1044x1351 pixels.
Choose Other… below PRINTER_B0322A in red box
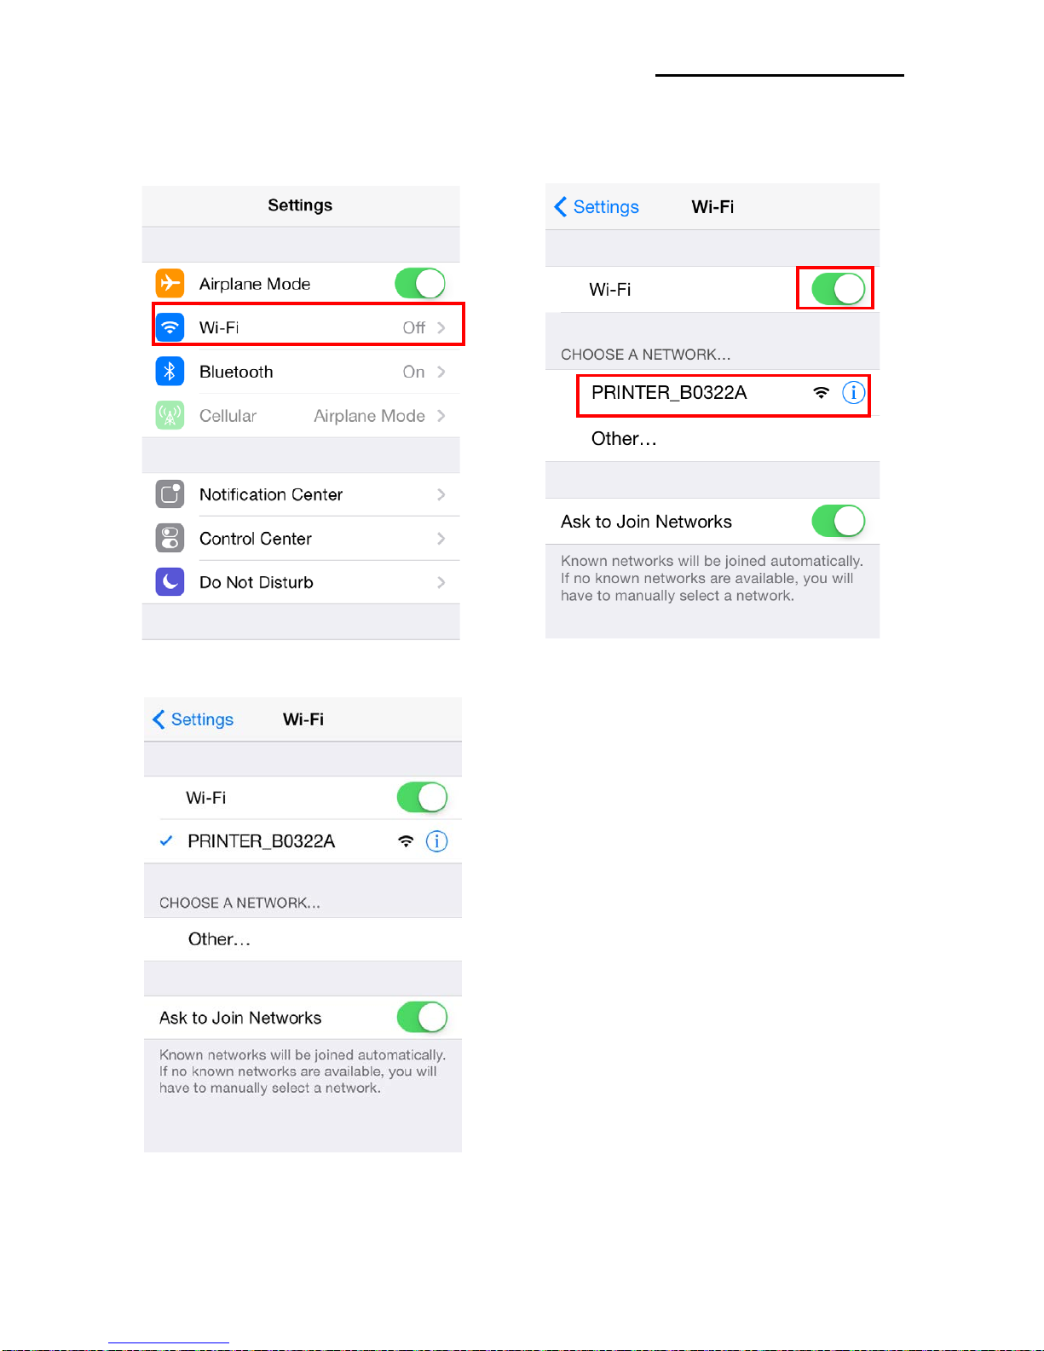point(712,439)
